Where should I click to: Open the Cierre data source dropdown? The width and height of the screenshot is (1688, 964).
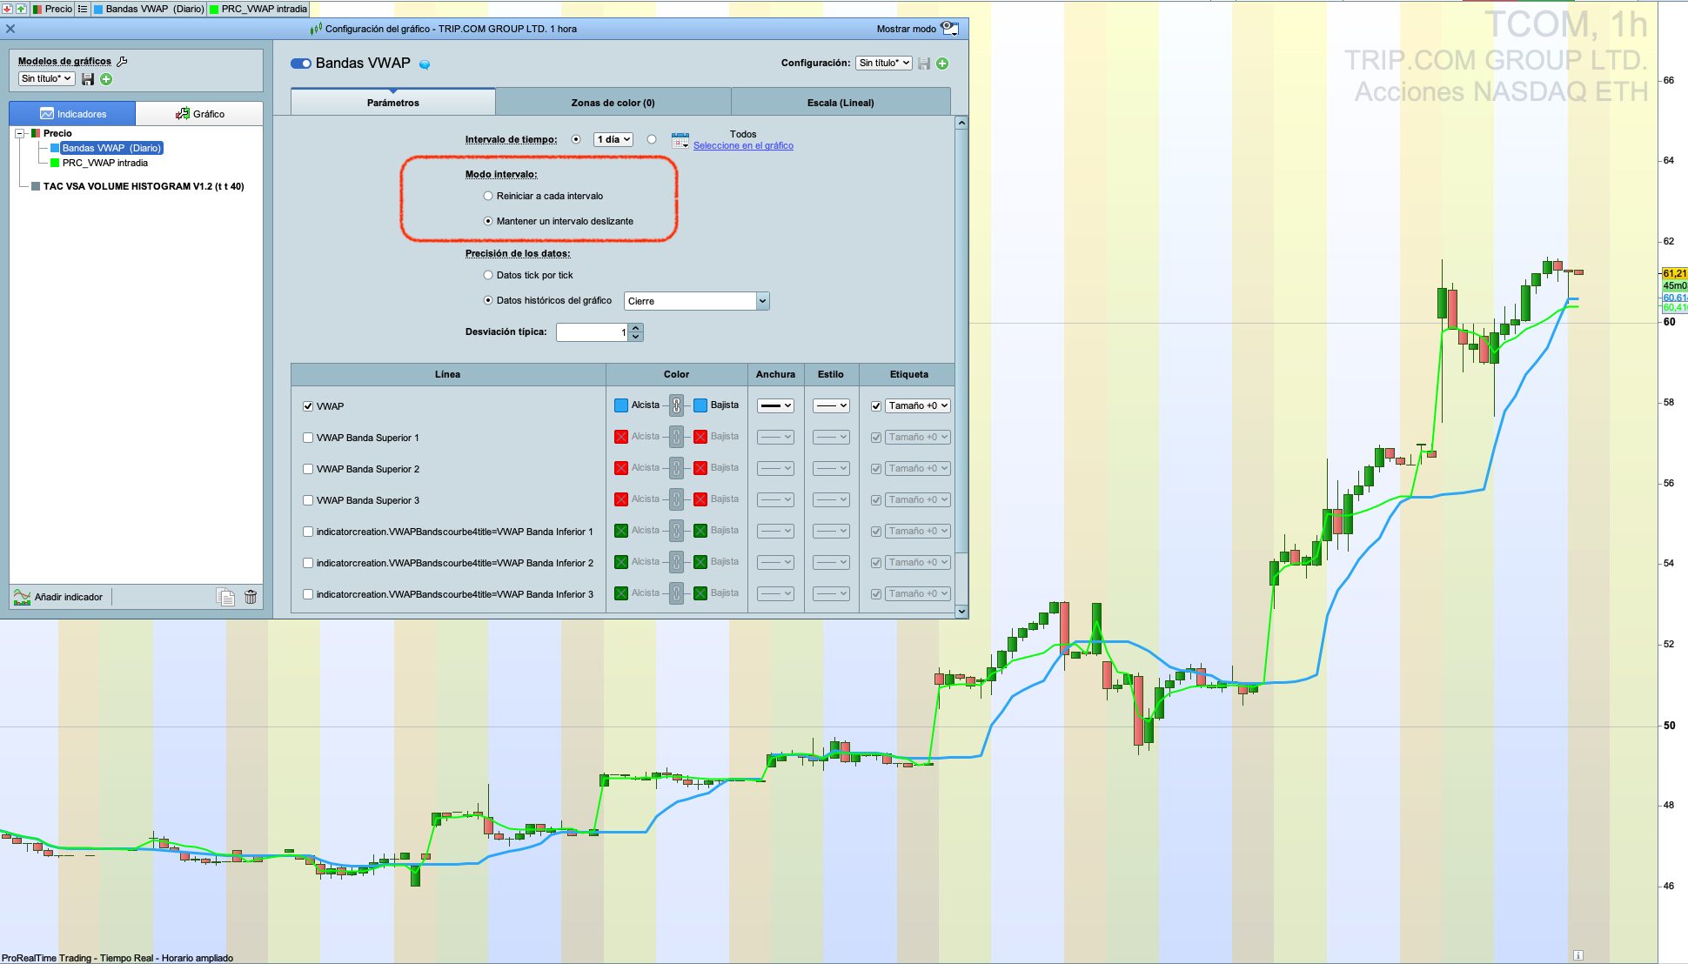tap(696, 301)
